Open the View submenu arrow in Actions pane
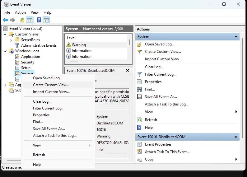Screen dimensions: 247x177 (x=236, y=112)
